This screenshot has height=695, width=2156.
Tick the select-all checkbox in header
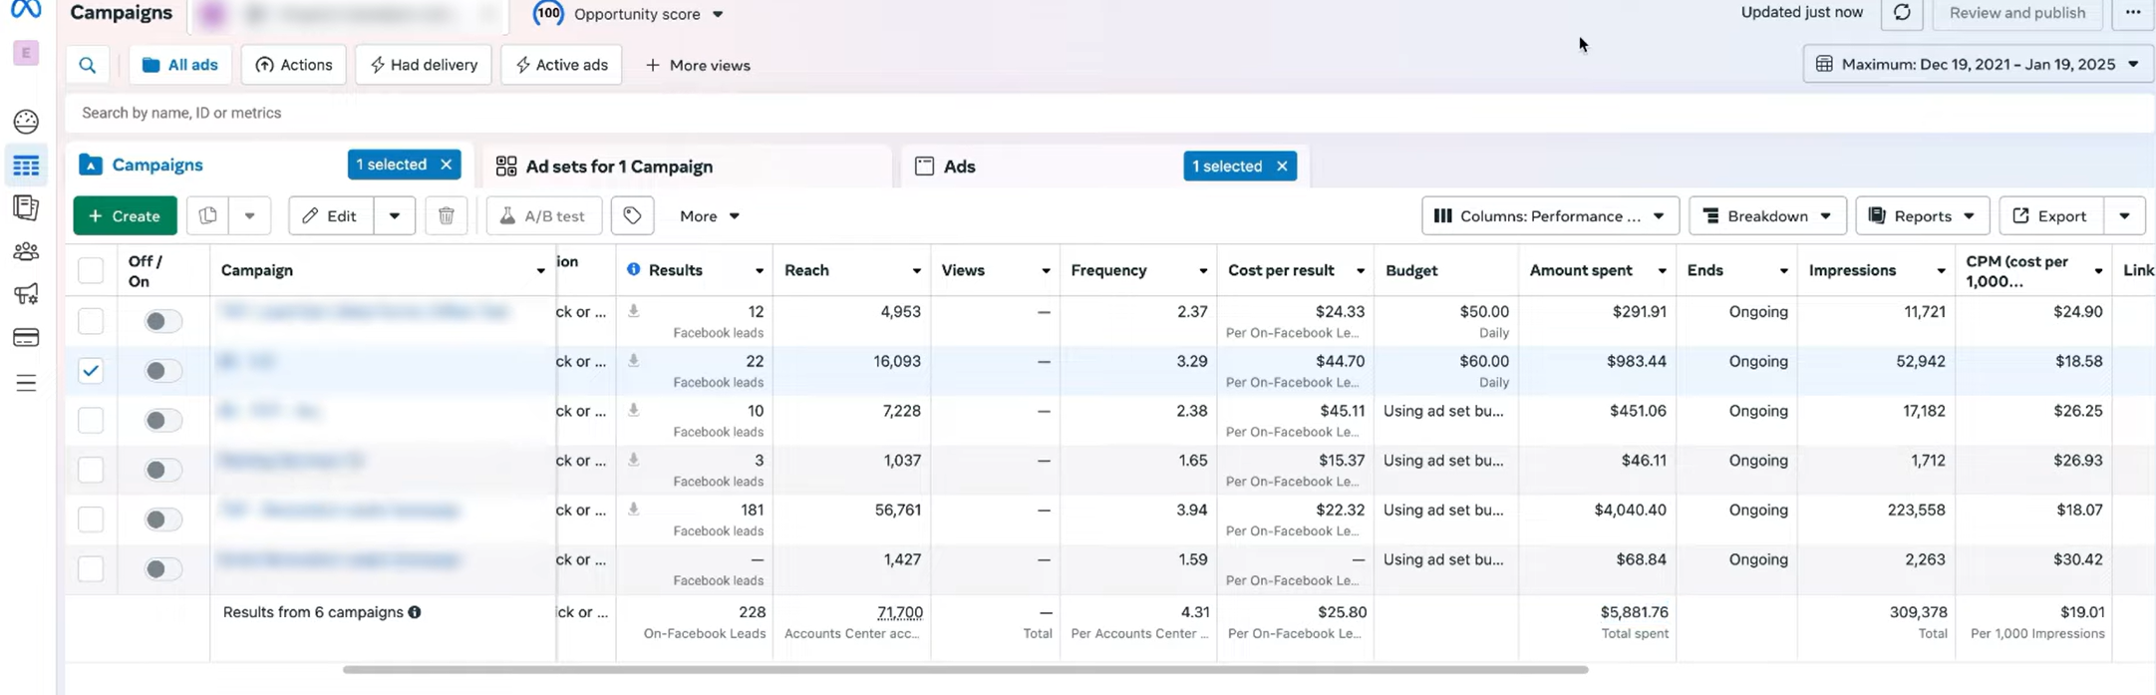click(91, 270)
